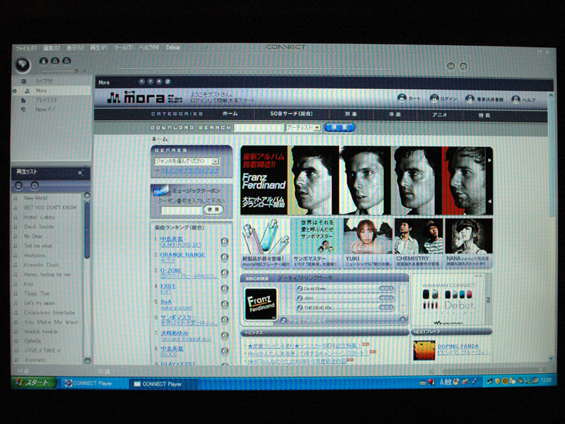This screenshot has width=565, height=424.
Task: Open the 洋楽 category tab
Action: tap(395, 114)
